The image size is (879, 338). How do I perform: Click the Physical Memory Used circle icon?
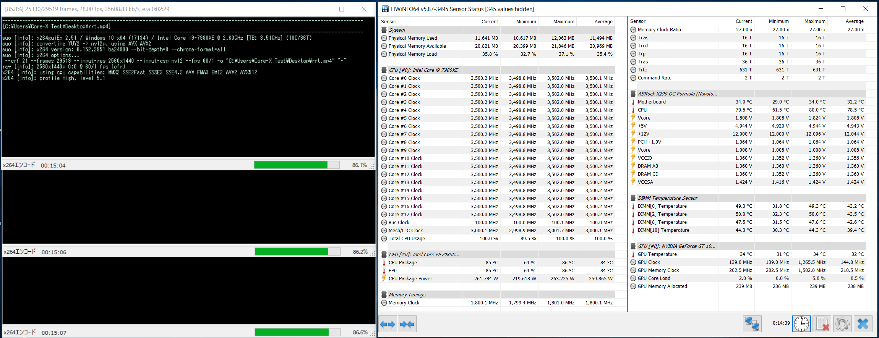tap(384, 38)
